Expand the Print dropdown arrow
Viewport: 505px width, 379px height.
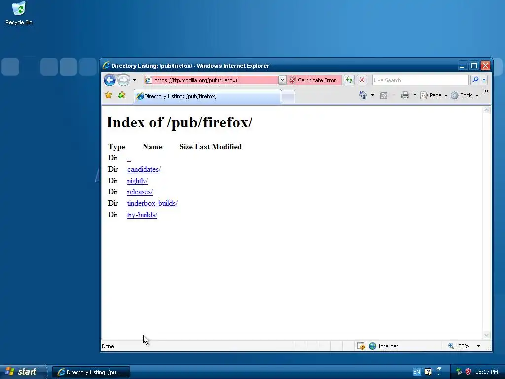coord(415,95)
